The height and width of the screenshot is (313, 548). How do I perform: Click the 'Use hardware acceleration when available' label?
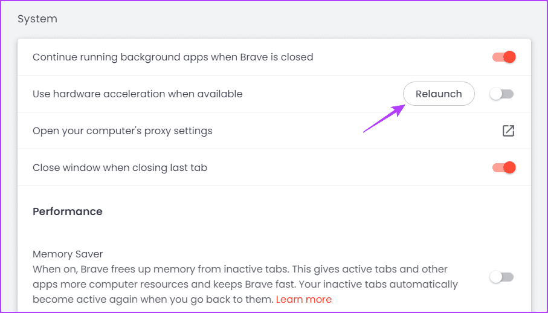[x=137, y=94]
